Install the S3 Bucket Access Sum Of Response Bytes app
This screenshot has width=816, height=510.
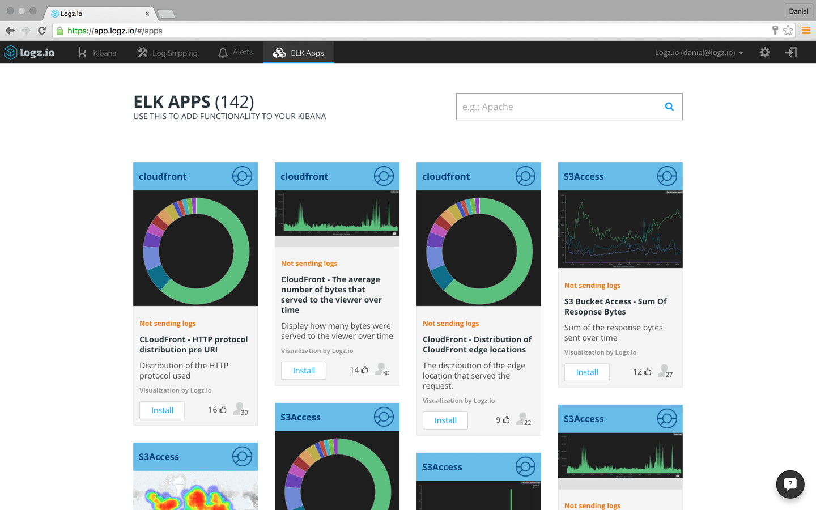586,372
